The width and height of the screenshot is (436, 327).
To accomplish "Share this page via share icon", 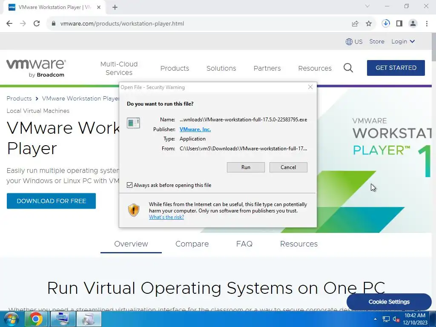I will point(355,24).
